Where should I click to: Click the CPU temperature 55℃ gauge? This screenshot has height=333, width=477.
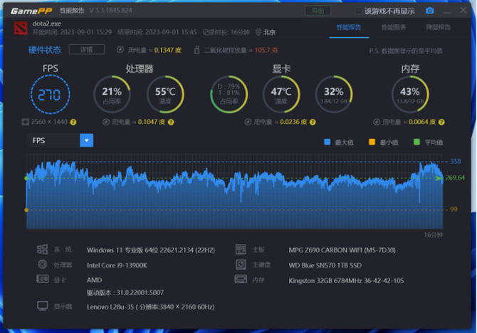click(165, 94)
